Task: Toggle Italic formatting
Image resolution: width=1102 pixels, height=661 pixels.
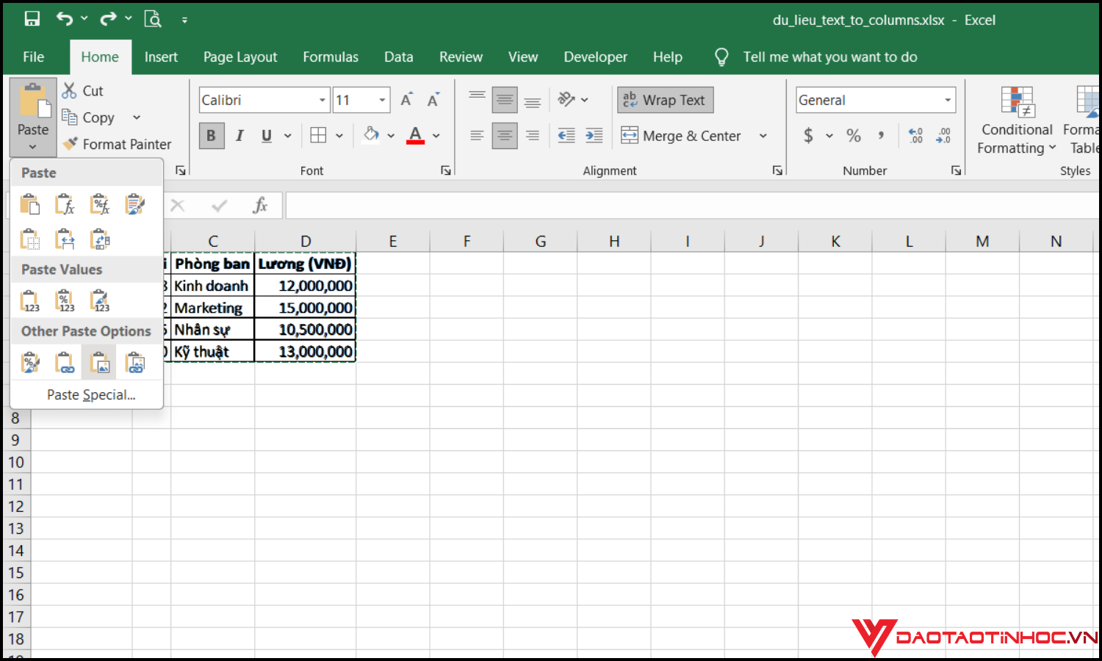Action: coord(240,136)
